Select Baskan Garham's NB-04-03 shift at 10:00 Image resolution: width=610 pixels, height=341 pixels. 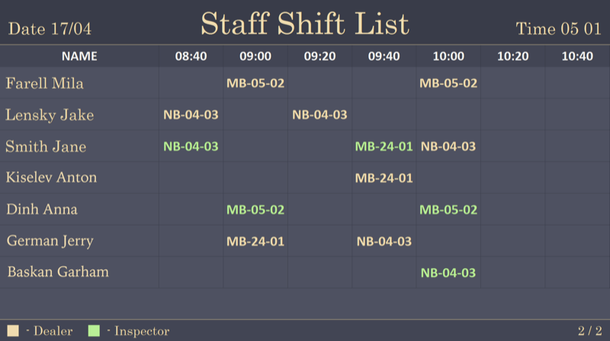coord(448,272)
